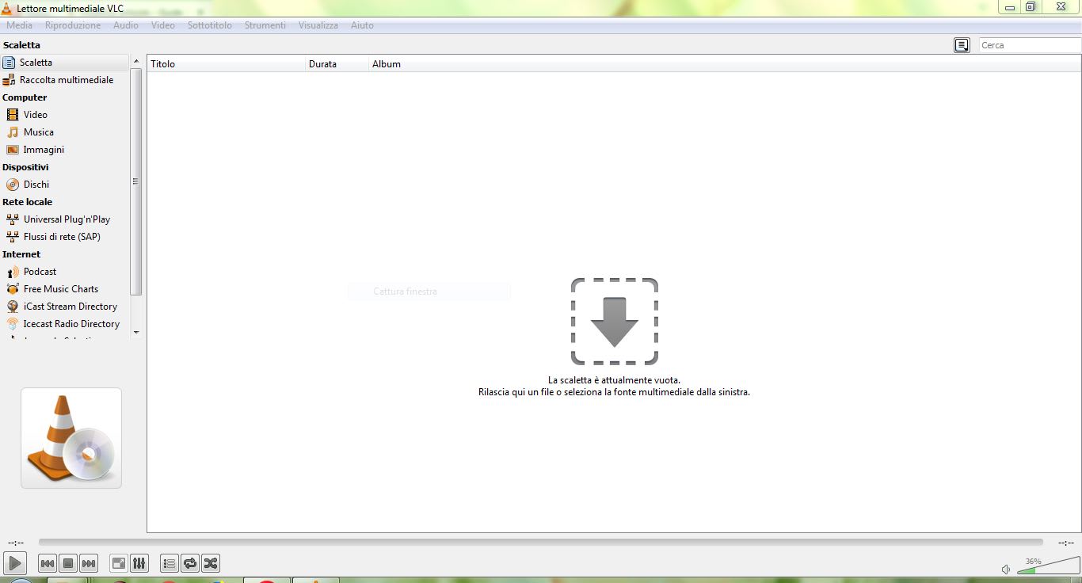
Task: Select Raccolta multimediale in sidebar
Action: 64,80
